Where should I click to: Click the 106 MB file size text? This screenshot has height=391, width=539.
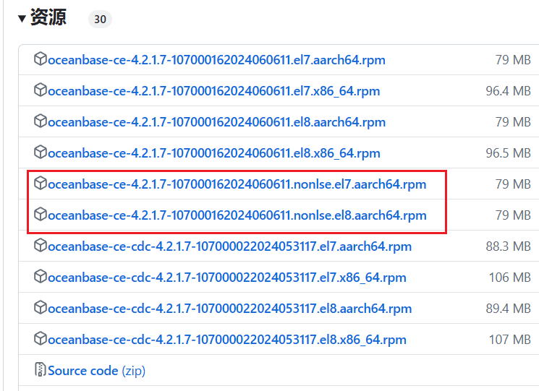(510, 278)
